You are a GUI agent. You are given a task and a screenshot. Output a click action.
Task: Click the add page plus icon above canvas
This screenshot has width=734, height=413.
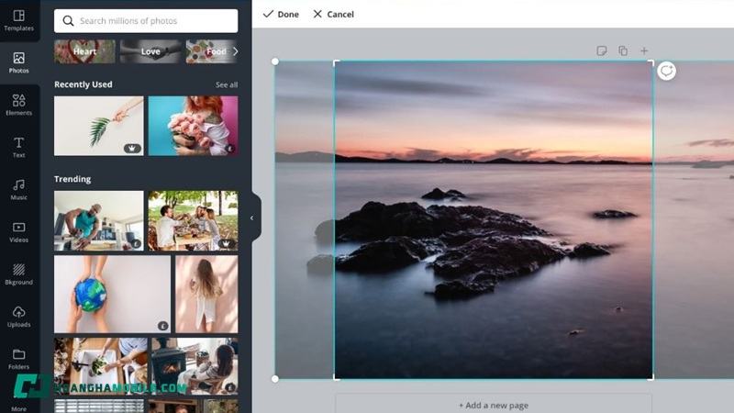point(644,51)
